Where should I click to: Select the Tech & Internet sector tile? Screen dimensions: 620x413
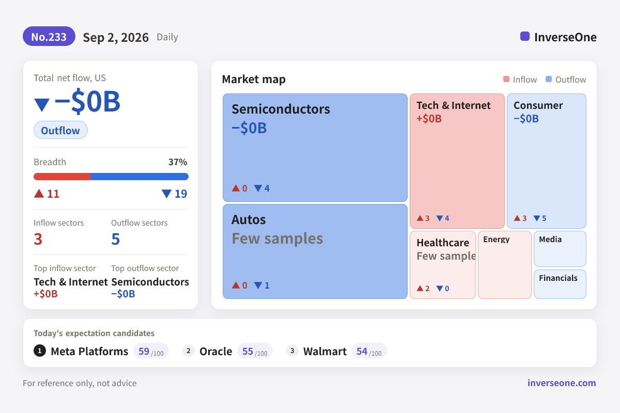pyautogui.click(x=457, y=161)
